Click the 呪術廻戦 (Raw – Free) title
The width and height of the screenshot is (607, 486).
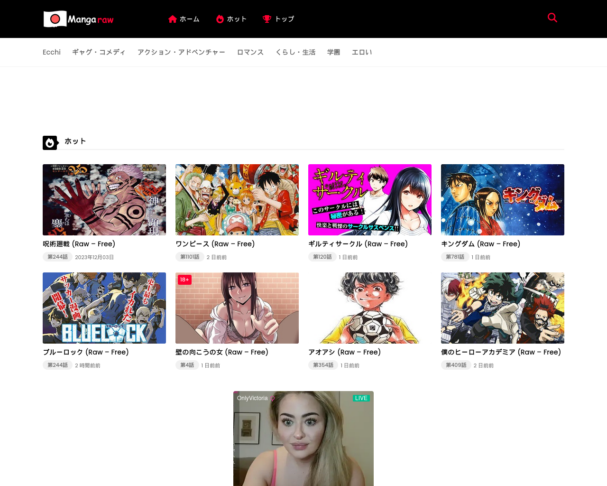[79, 244]
